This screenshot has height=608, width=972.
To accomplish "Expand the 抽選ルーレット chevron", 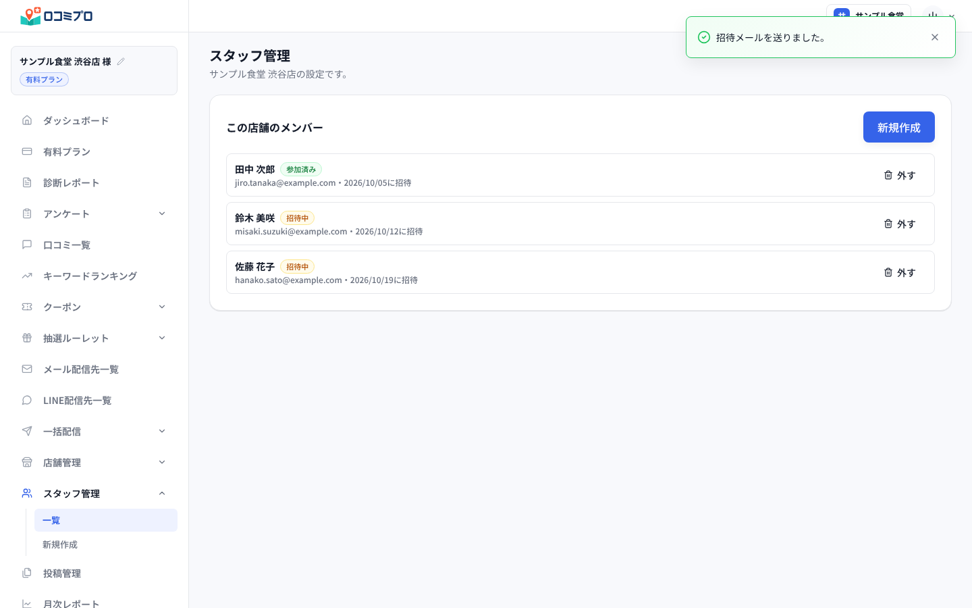I will click(x=162, y=338).
